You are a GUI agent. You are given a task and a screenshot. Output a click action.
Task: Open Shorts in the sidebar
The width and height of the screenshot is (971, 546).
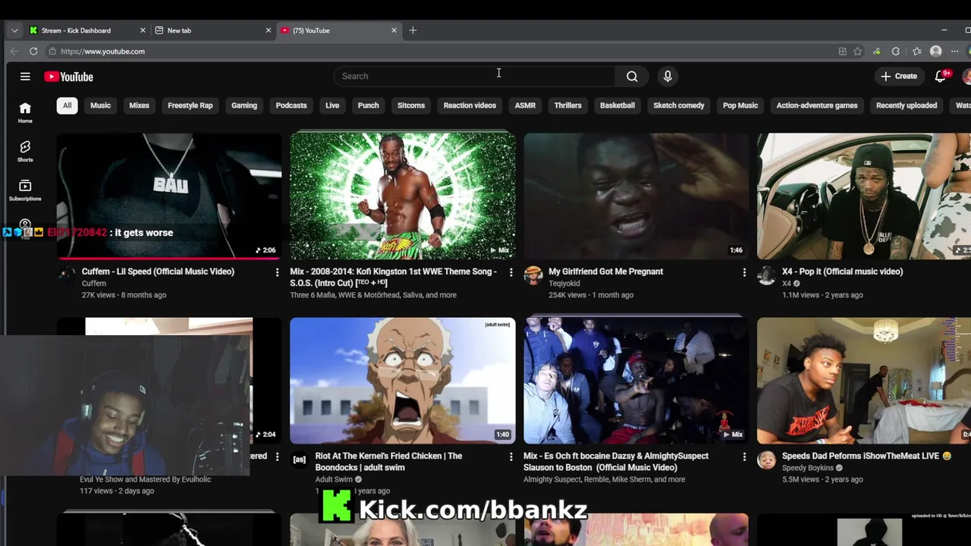[x=25, y=151]
